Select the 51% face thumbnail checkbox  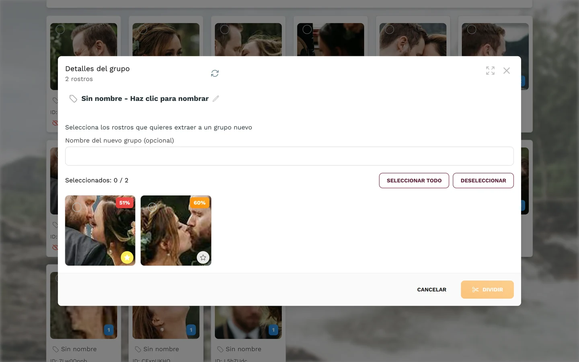point(77,207)
